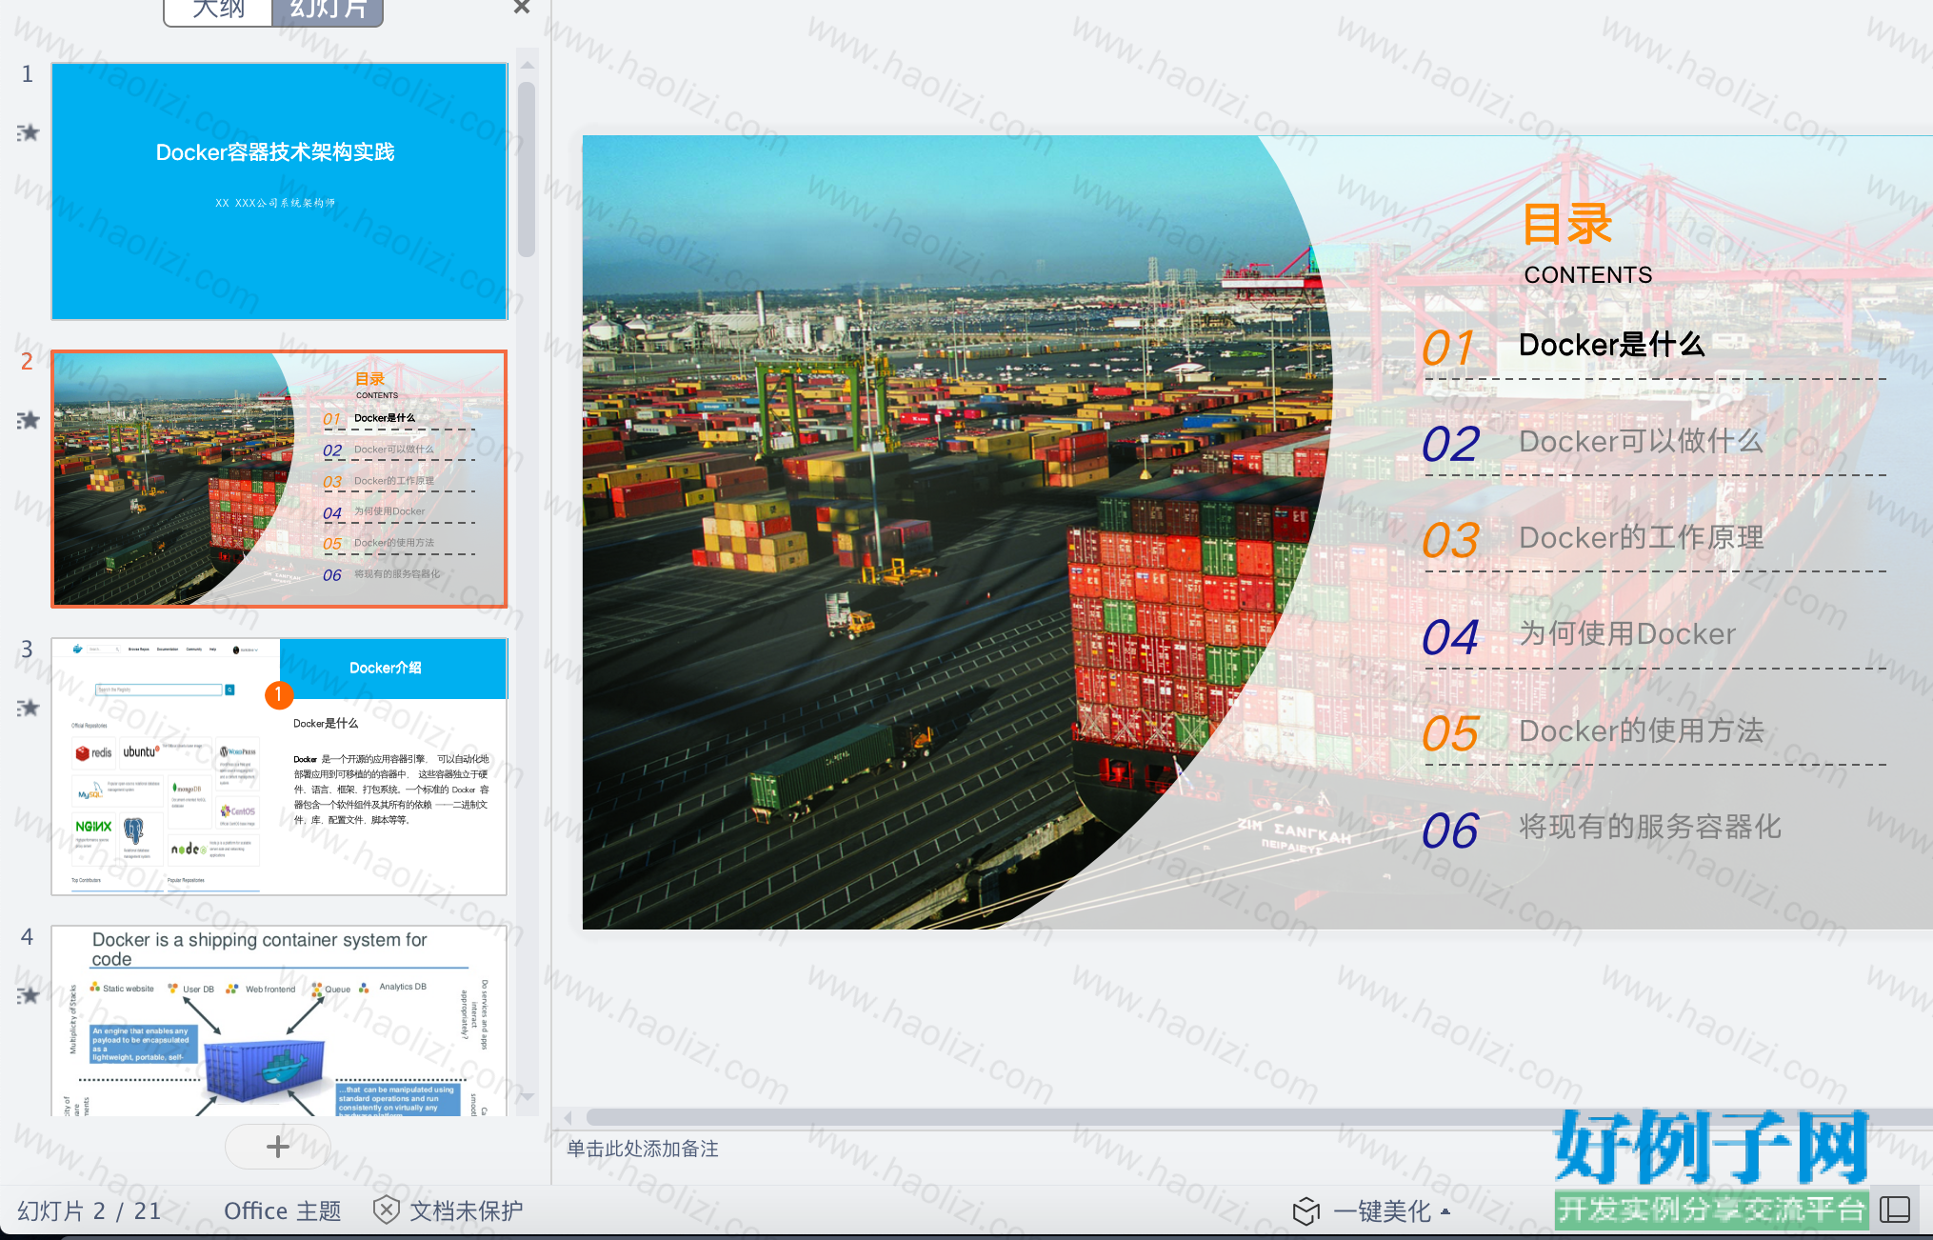Click the 幻灯片 2 / 21 slide counter
Image resolution: width=1933 pixels, height=1240 pixels.
(x=90, y=1211)
